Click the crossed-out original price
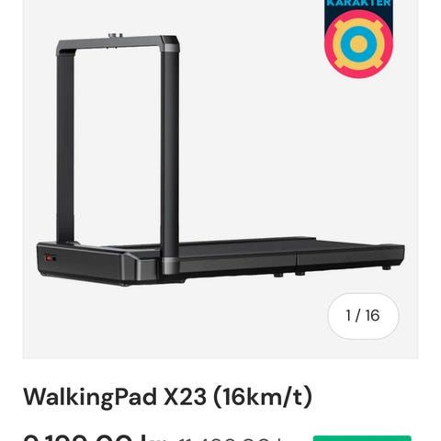441x441 pixels. (230, 439)
